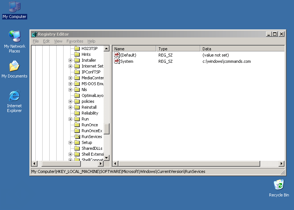Viewport: 294px width, 210px height.
Task: Minimize the Registry Editor window
Action: pos(269,34)
